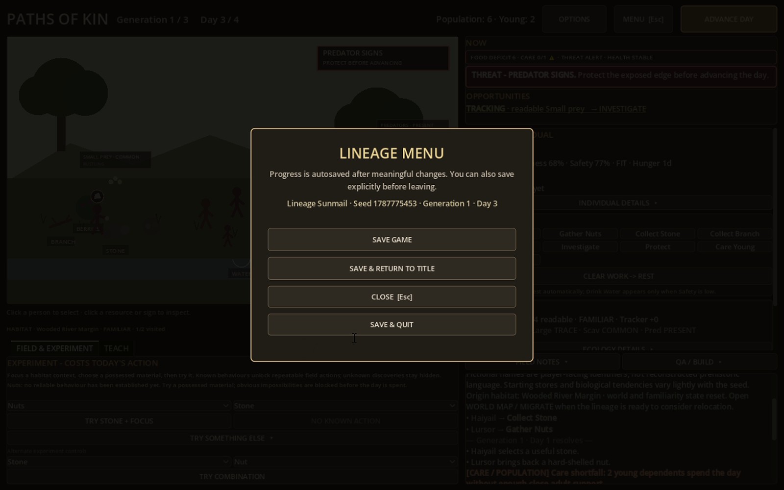The width and height of the screenshot is (784, 490).
Task: Switch to the TEACH tab
Action: [116, 348]
